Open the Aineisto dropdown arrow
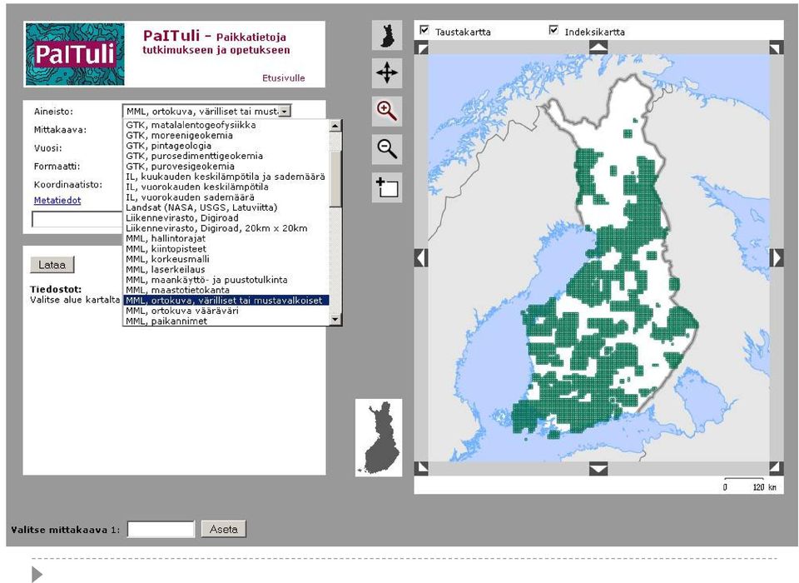The image size is (799, 583). point(285,111)
